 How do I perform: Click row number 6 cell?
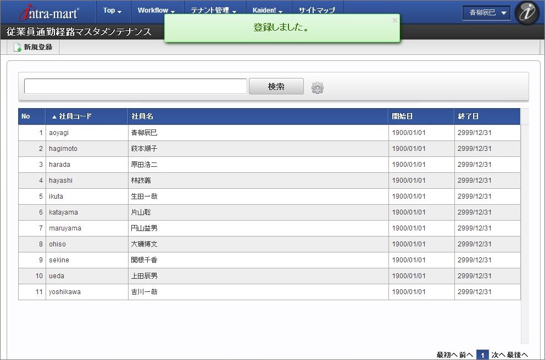[32, 212]
